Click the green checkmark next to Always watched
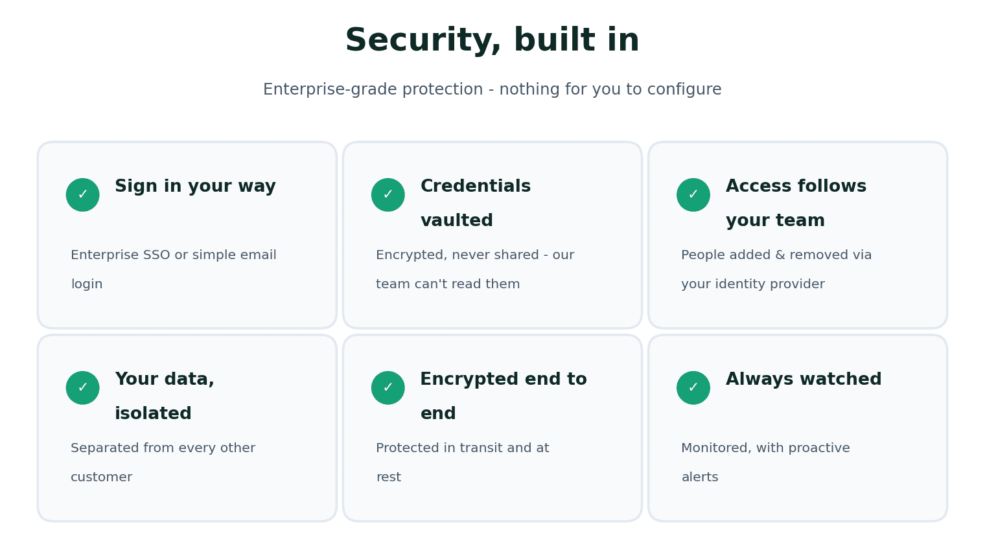 (693, 388)
